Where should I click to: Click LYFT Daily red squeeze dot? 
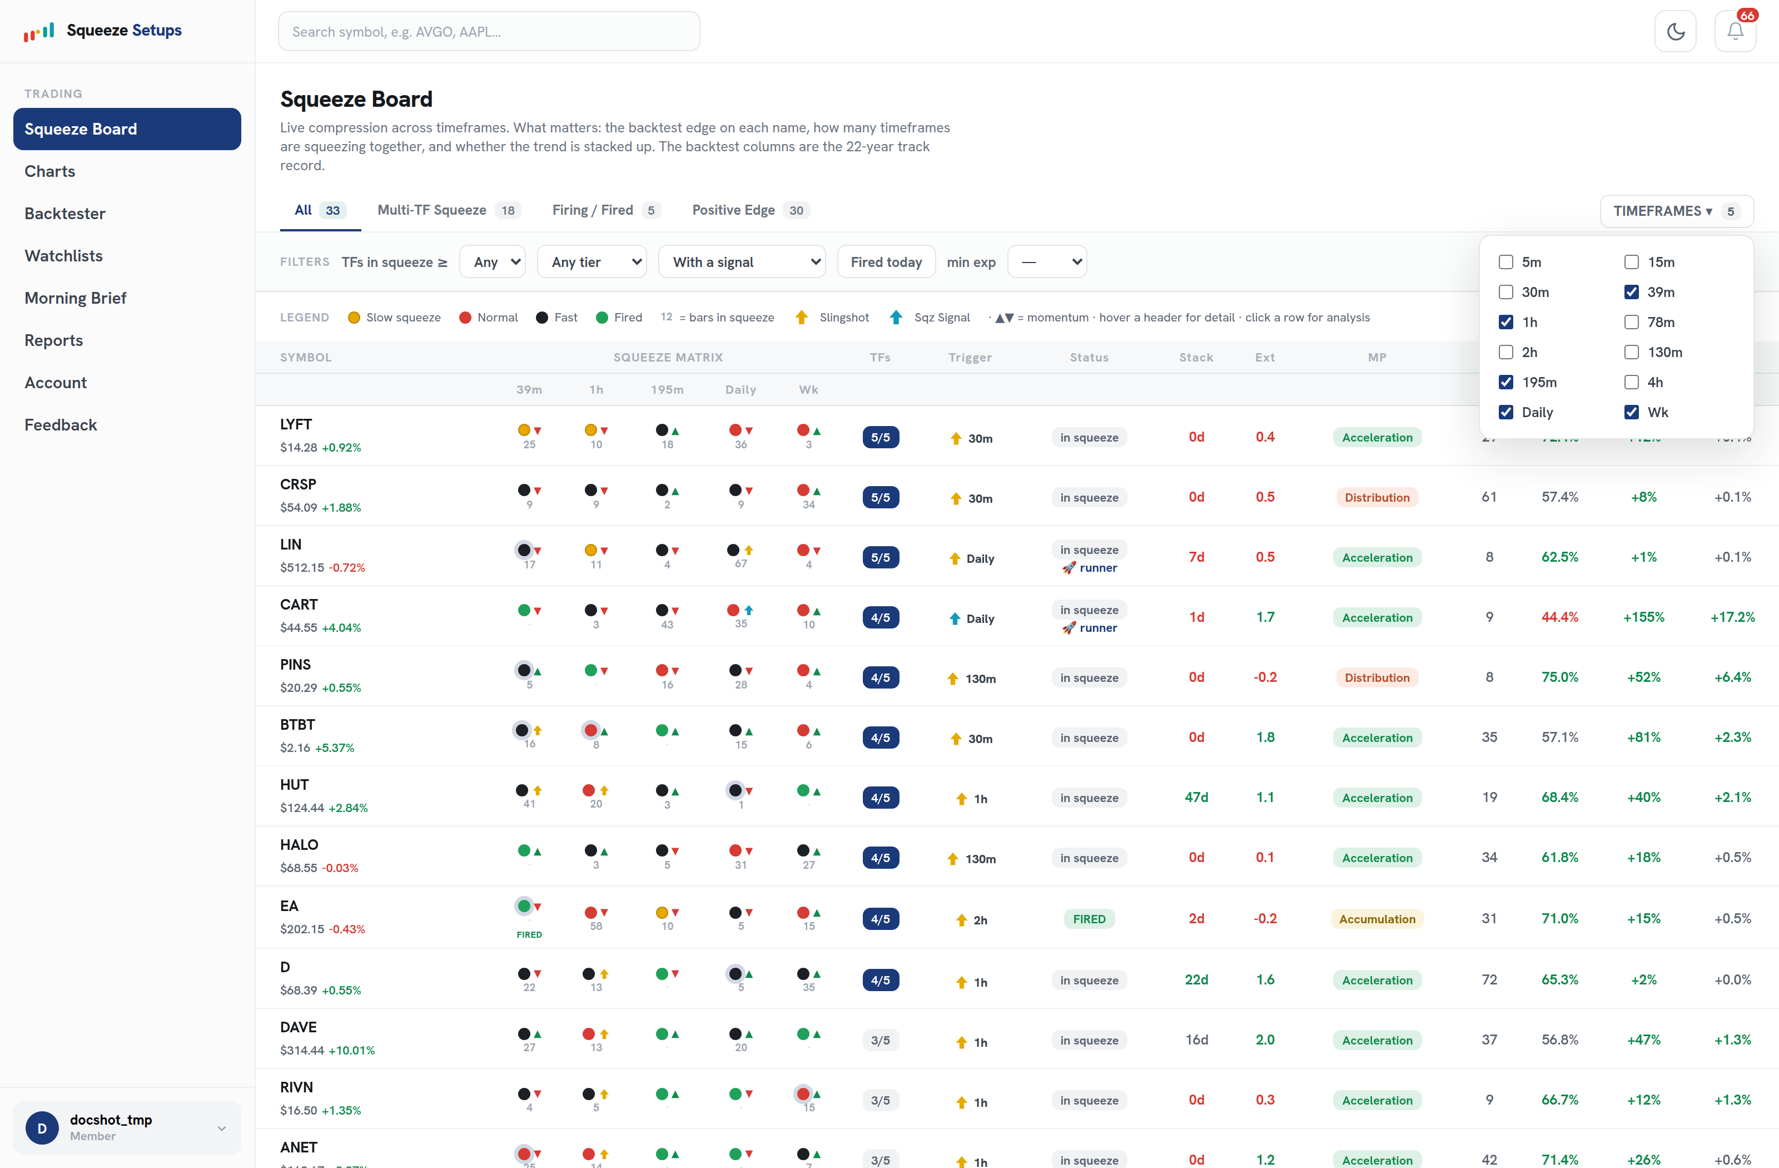(x=736, y=430)
